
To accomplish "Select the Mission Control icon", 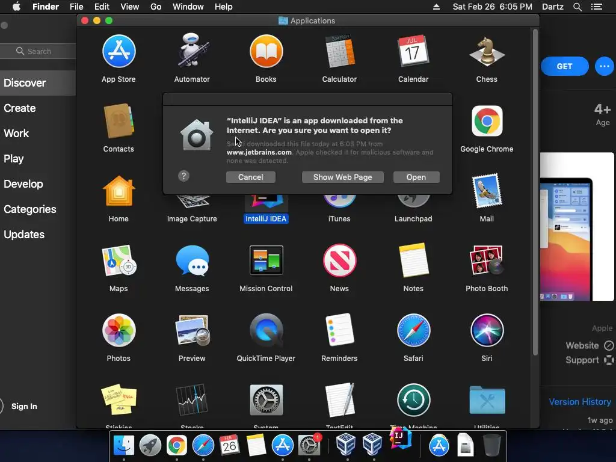I will pos(266,260).
